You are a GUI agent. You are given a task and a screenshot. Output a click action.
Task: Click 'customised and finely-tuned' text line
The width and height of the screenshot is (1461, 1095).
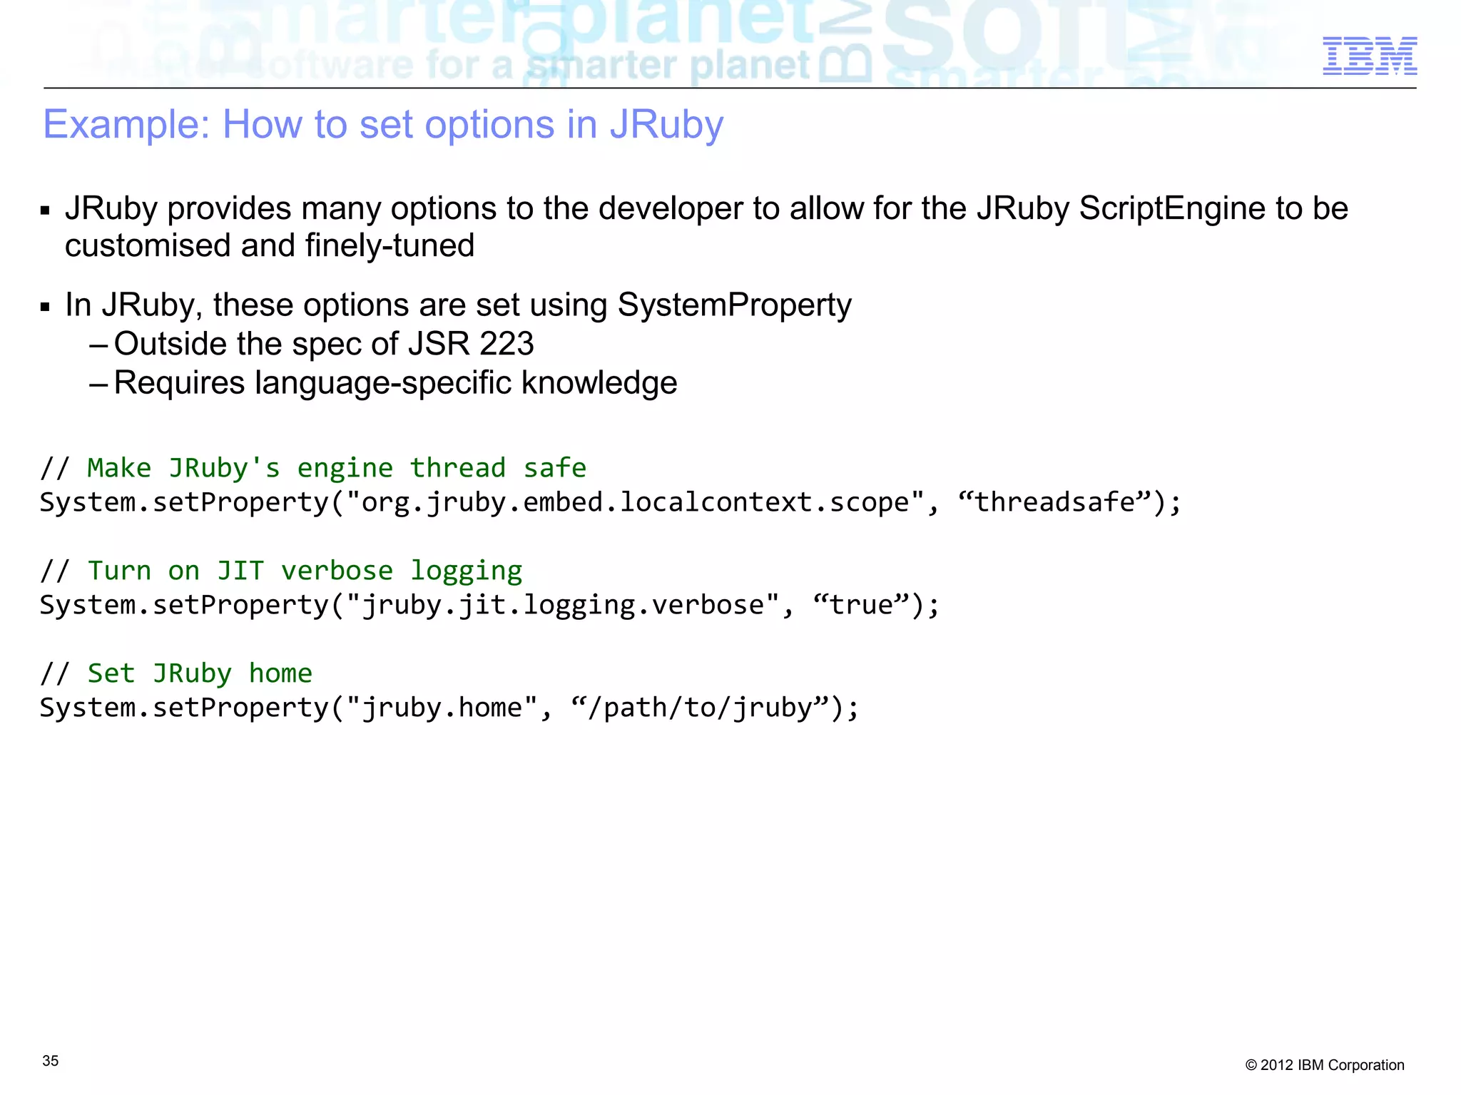click(x=269, y=246)
